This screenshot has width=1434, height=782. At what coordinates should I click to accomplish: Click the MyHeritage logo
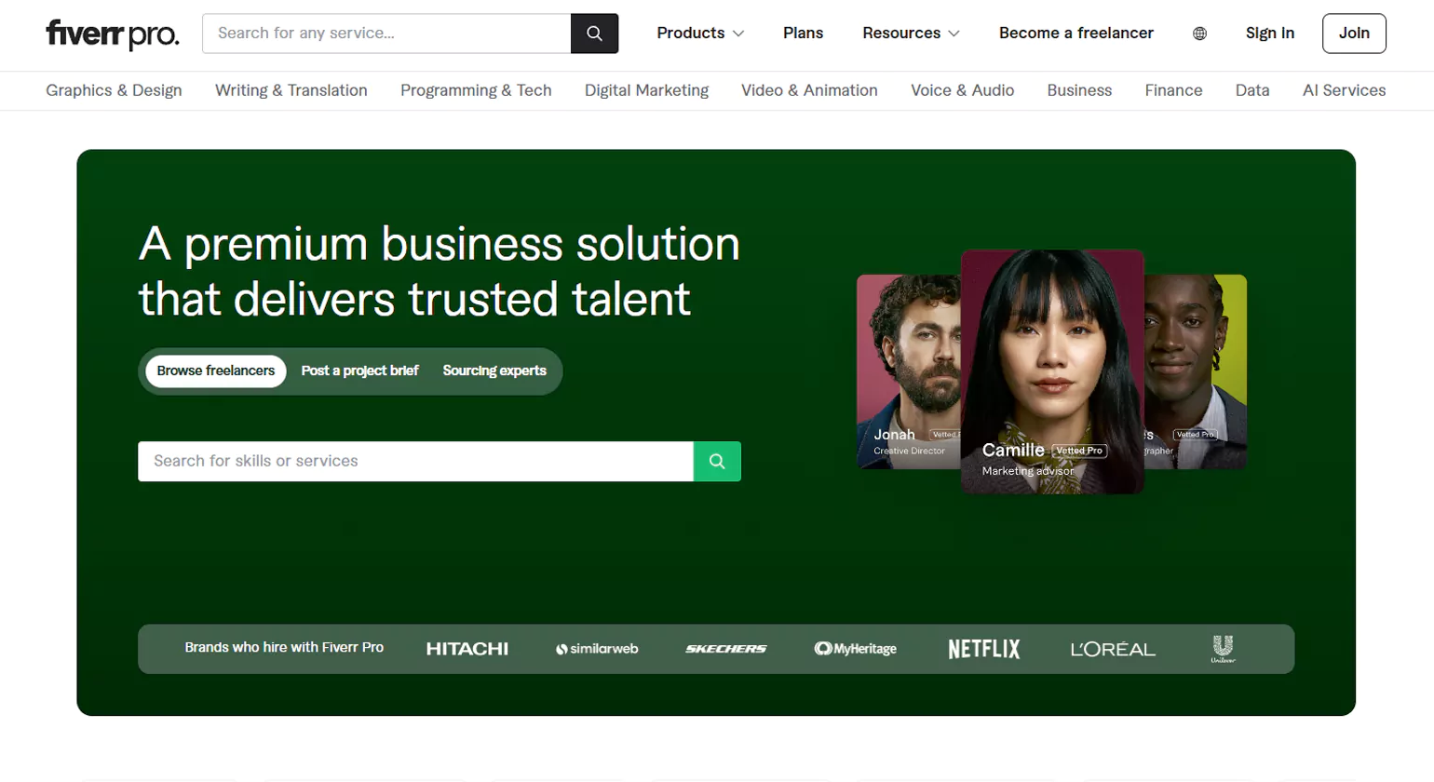(856, 649)
